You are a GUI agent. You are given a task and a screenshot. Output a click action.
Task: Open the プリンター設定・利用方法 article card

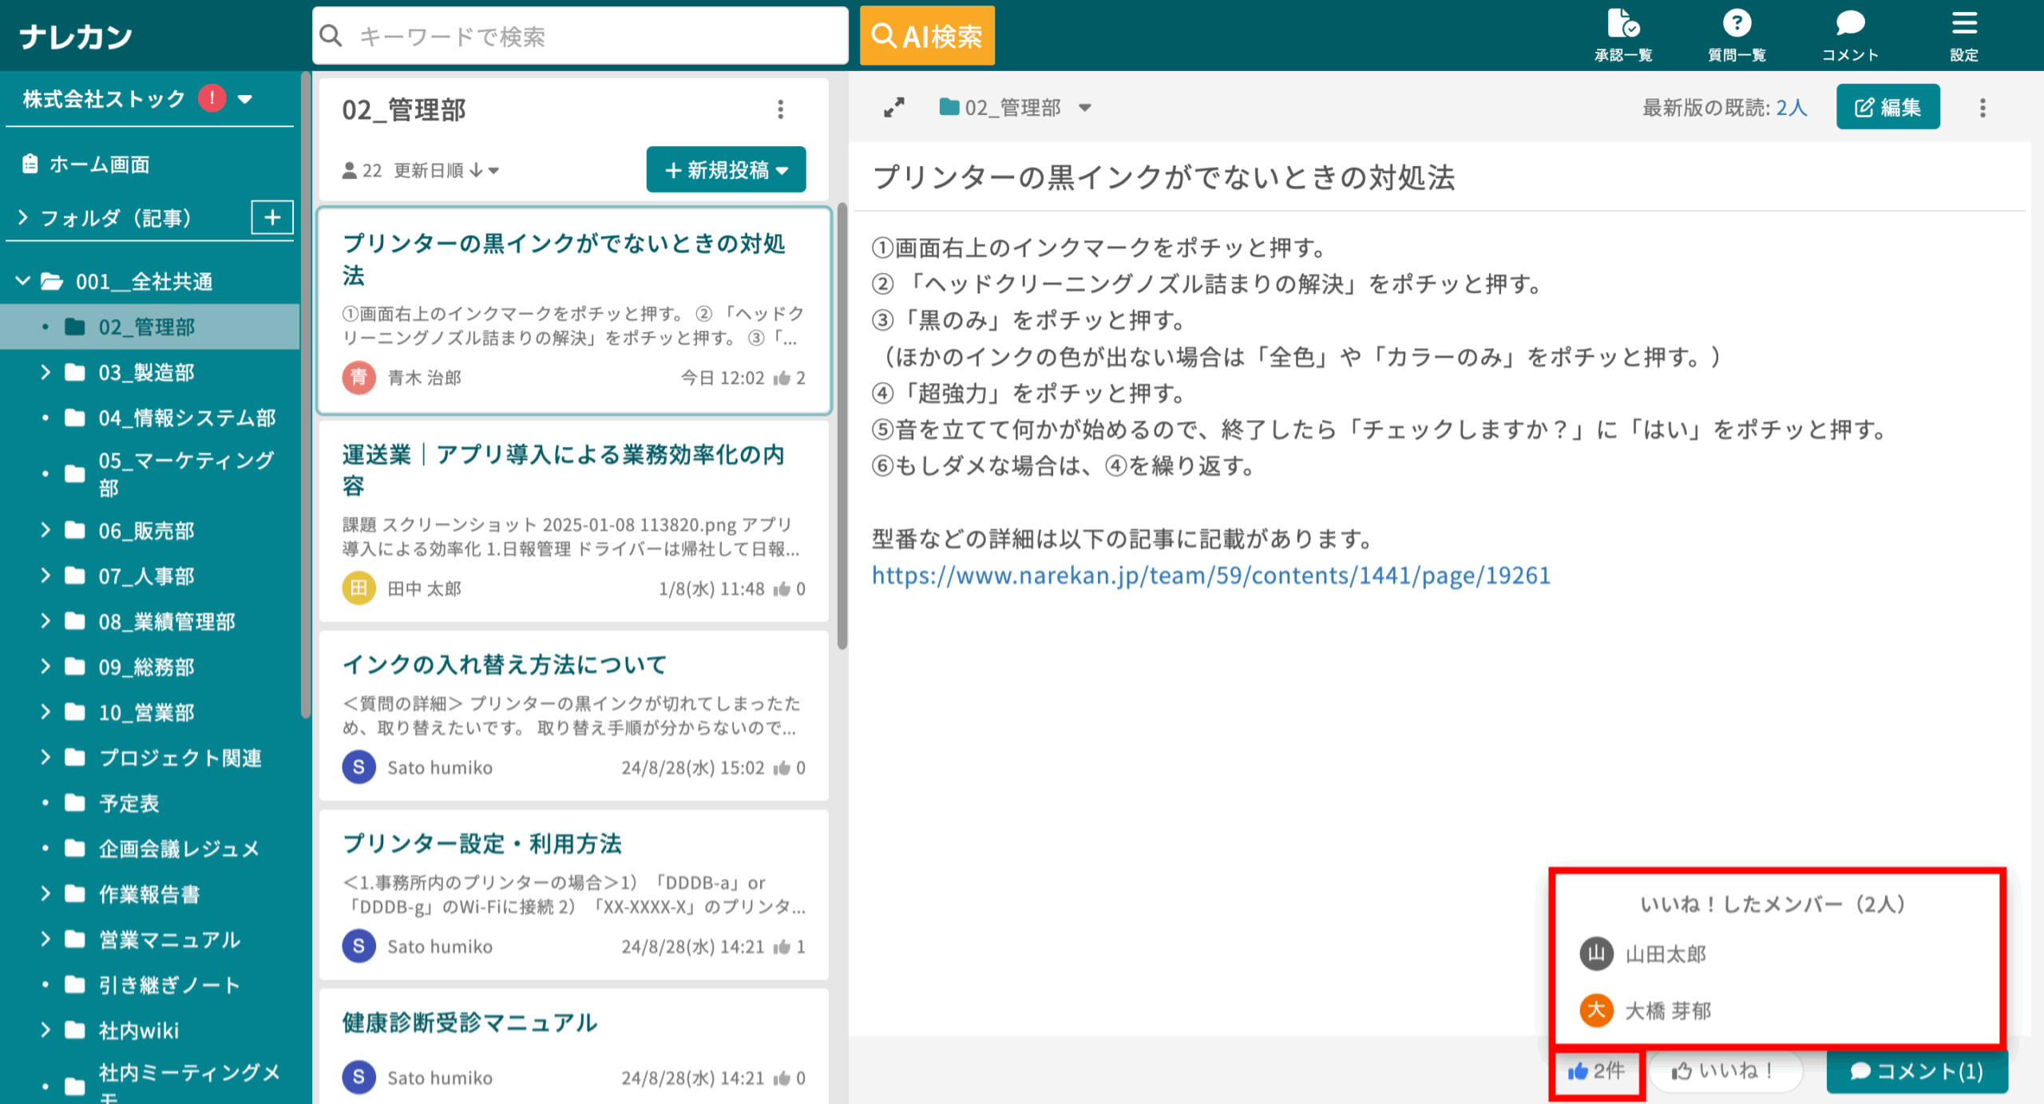pos(574,895)
